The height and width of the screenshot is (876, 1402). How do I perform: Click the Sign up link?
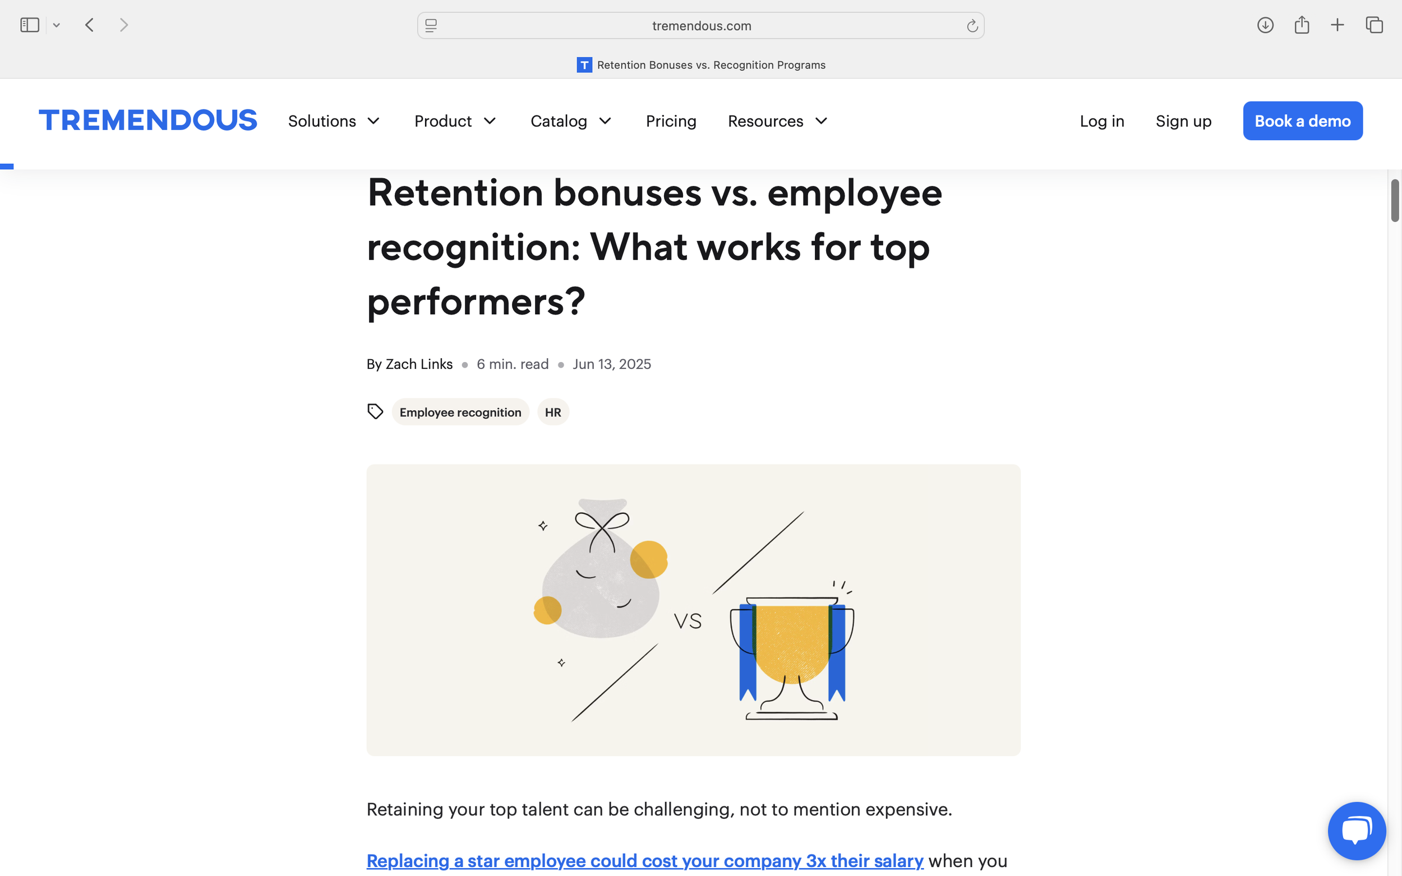click(x=1183, y=121)
